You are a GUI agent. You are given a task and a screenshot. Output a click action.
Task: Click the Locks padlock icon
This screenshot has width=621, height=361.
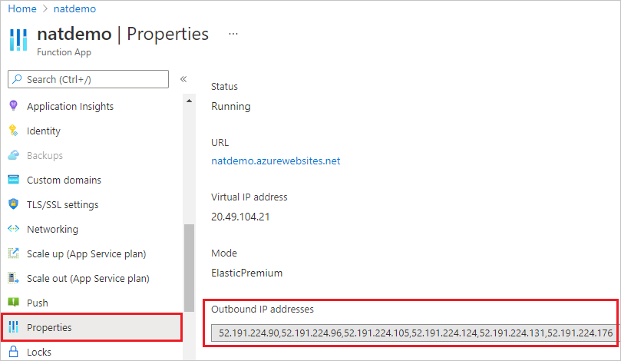(14, 352)
